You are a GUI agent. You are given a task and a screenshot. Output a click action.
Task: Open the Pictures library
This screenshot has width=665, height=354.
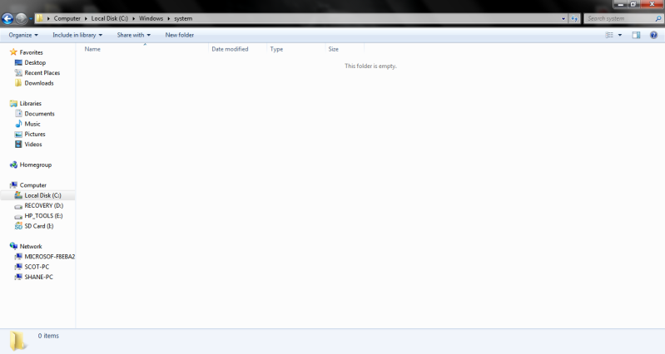click(x=35, y=134)
